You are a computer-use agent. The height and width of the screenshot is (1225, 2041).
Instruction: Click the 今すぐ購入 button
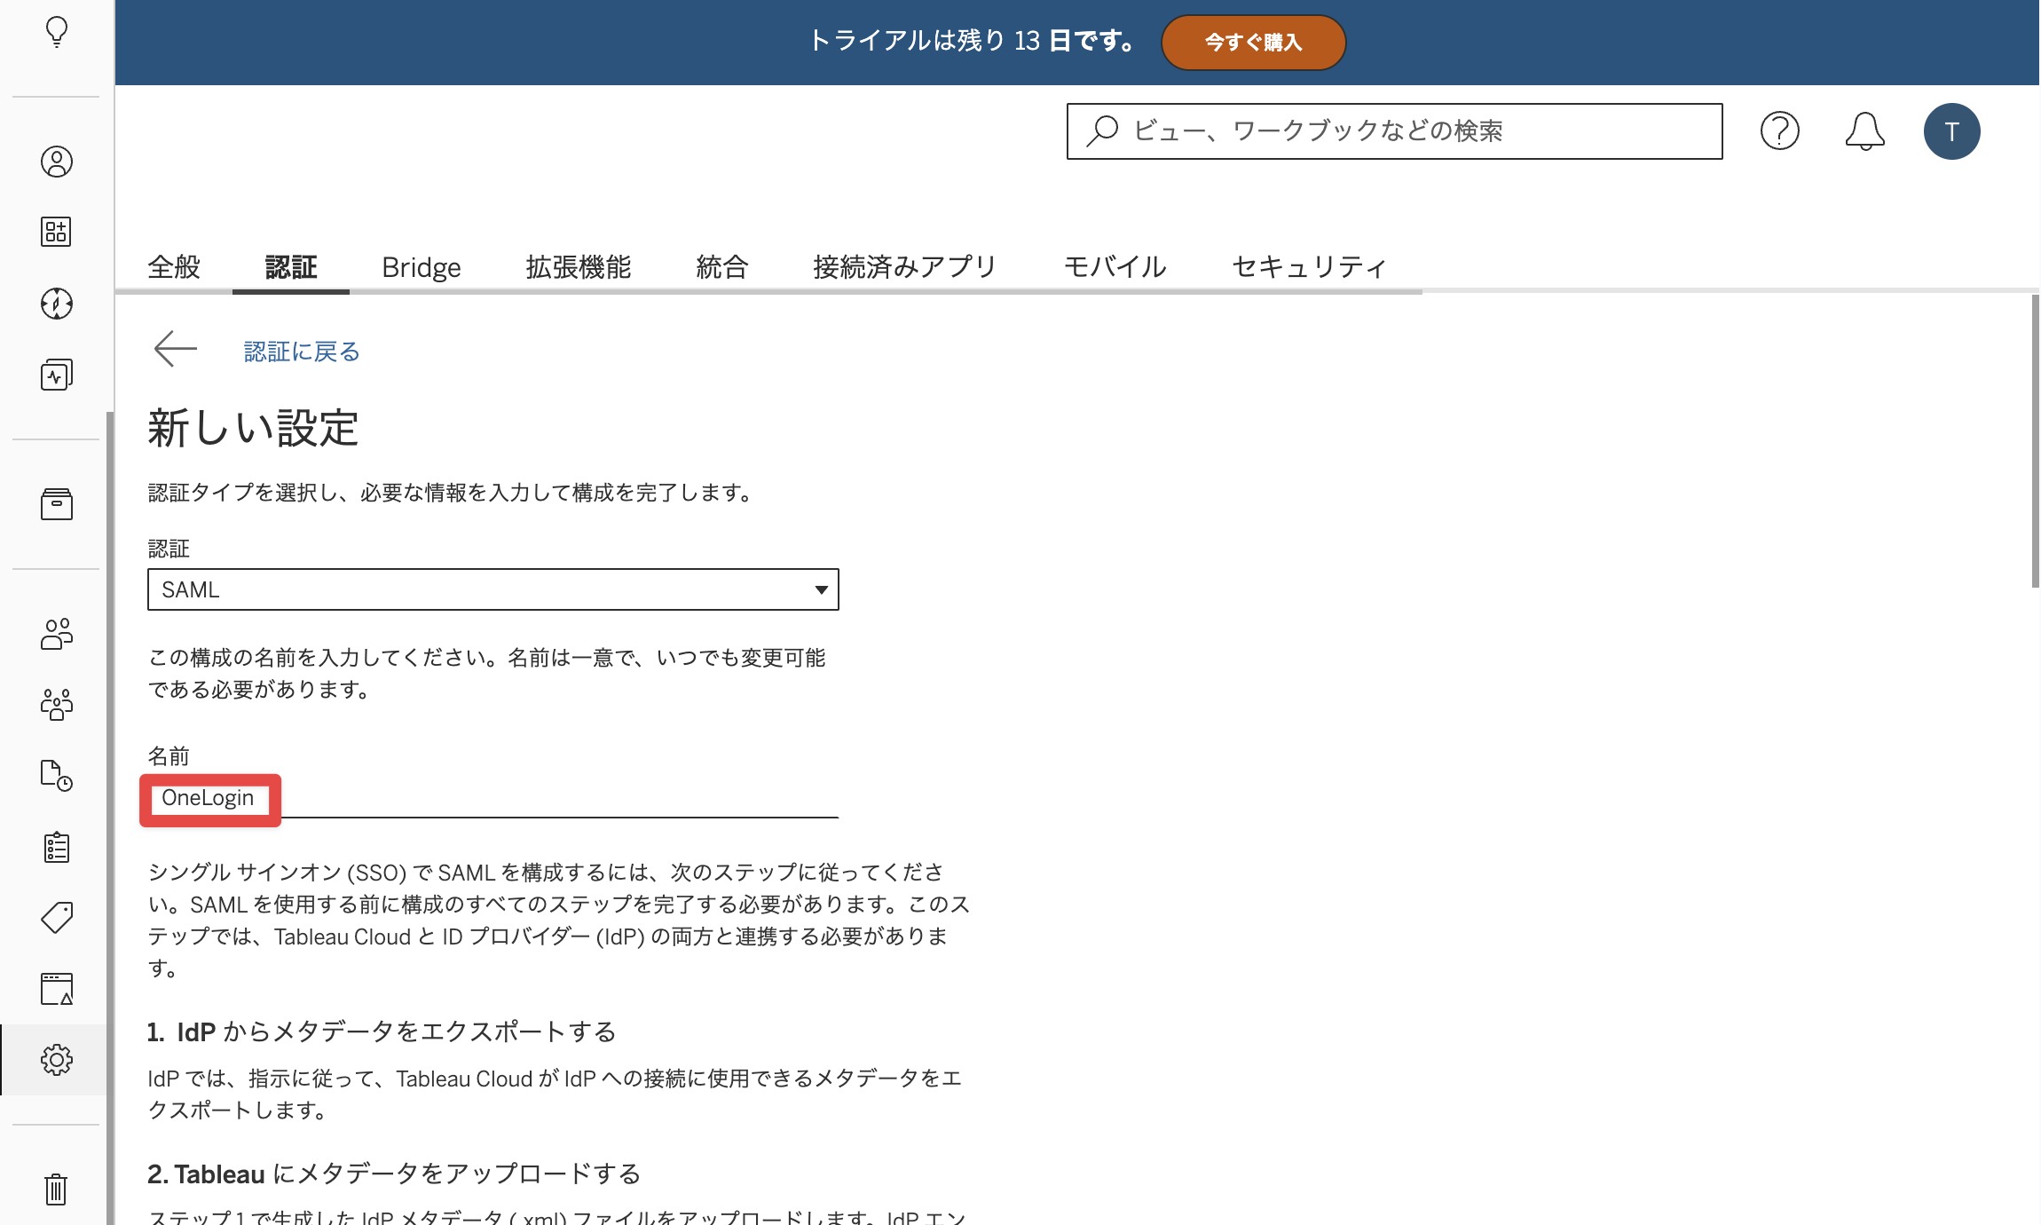[1253, 43]
